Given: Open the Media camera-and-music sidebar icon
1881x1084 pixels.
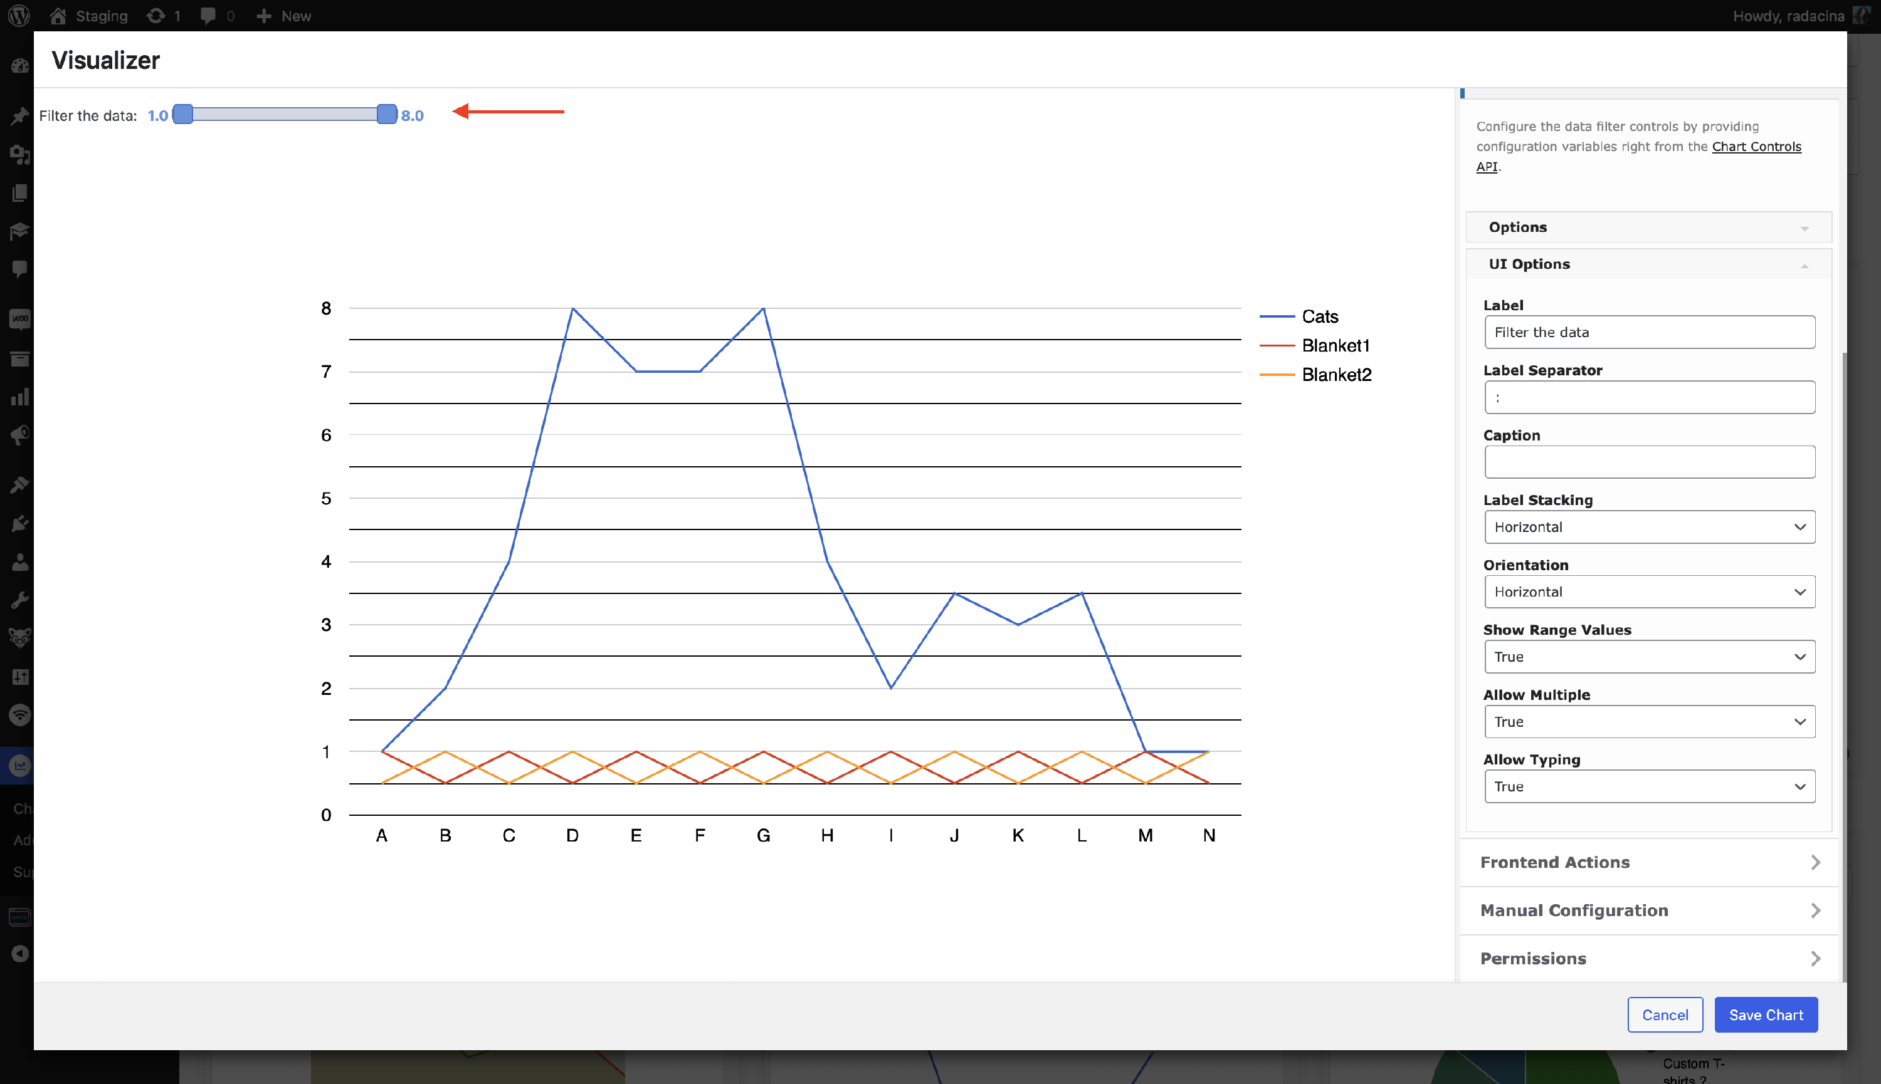Looking at the screenshot, I should click(19, 155).
